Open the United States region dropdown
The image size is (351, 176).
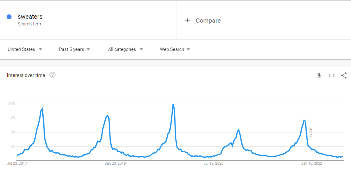(25, 49)
